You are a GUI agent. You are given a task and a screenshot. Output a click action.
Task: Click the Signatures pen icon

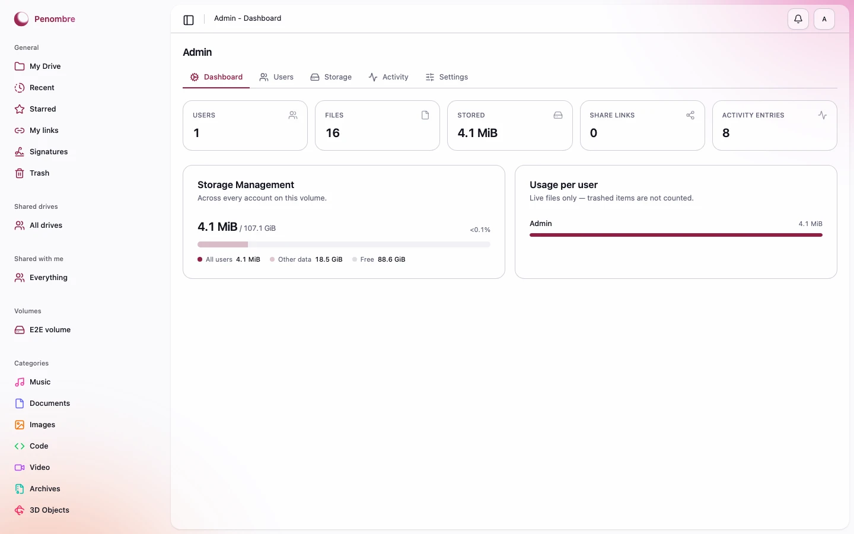[x=20, y=152]
